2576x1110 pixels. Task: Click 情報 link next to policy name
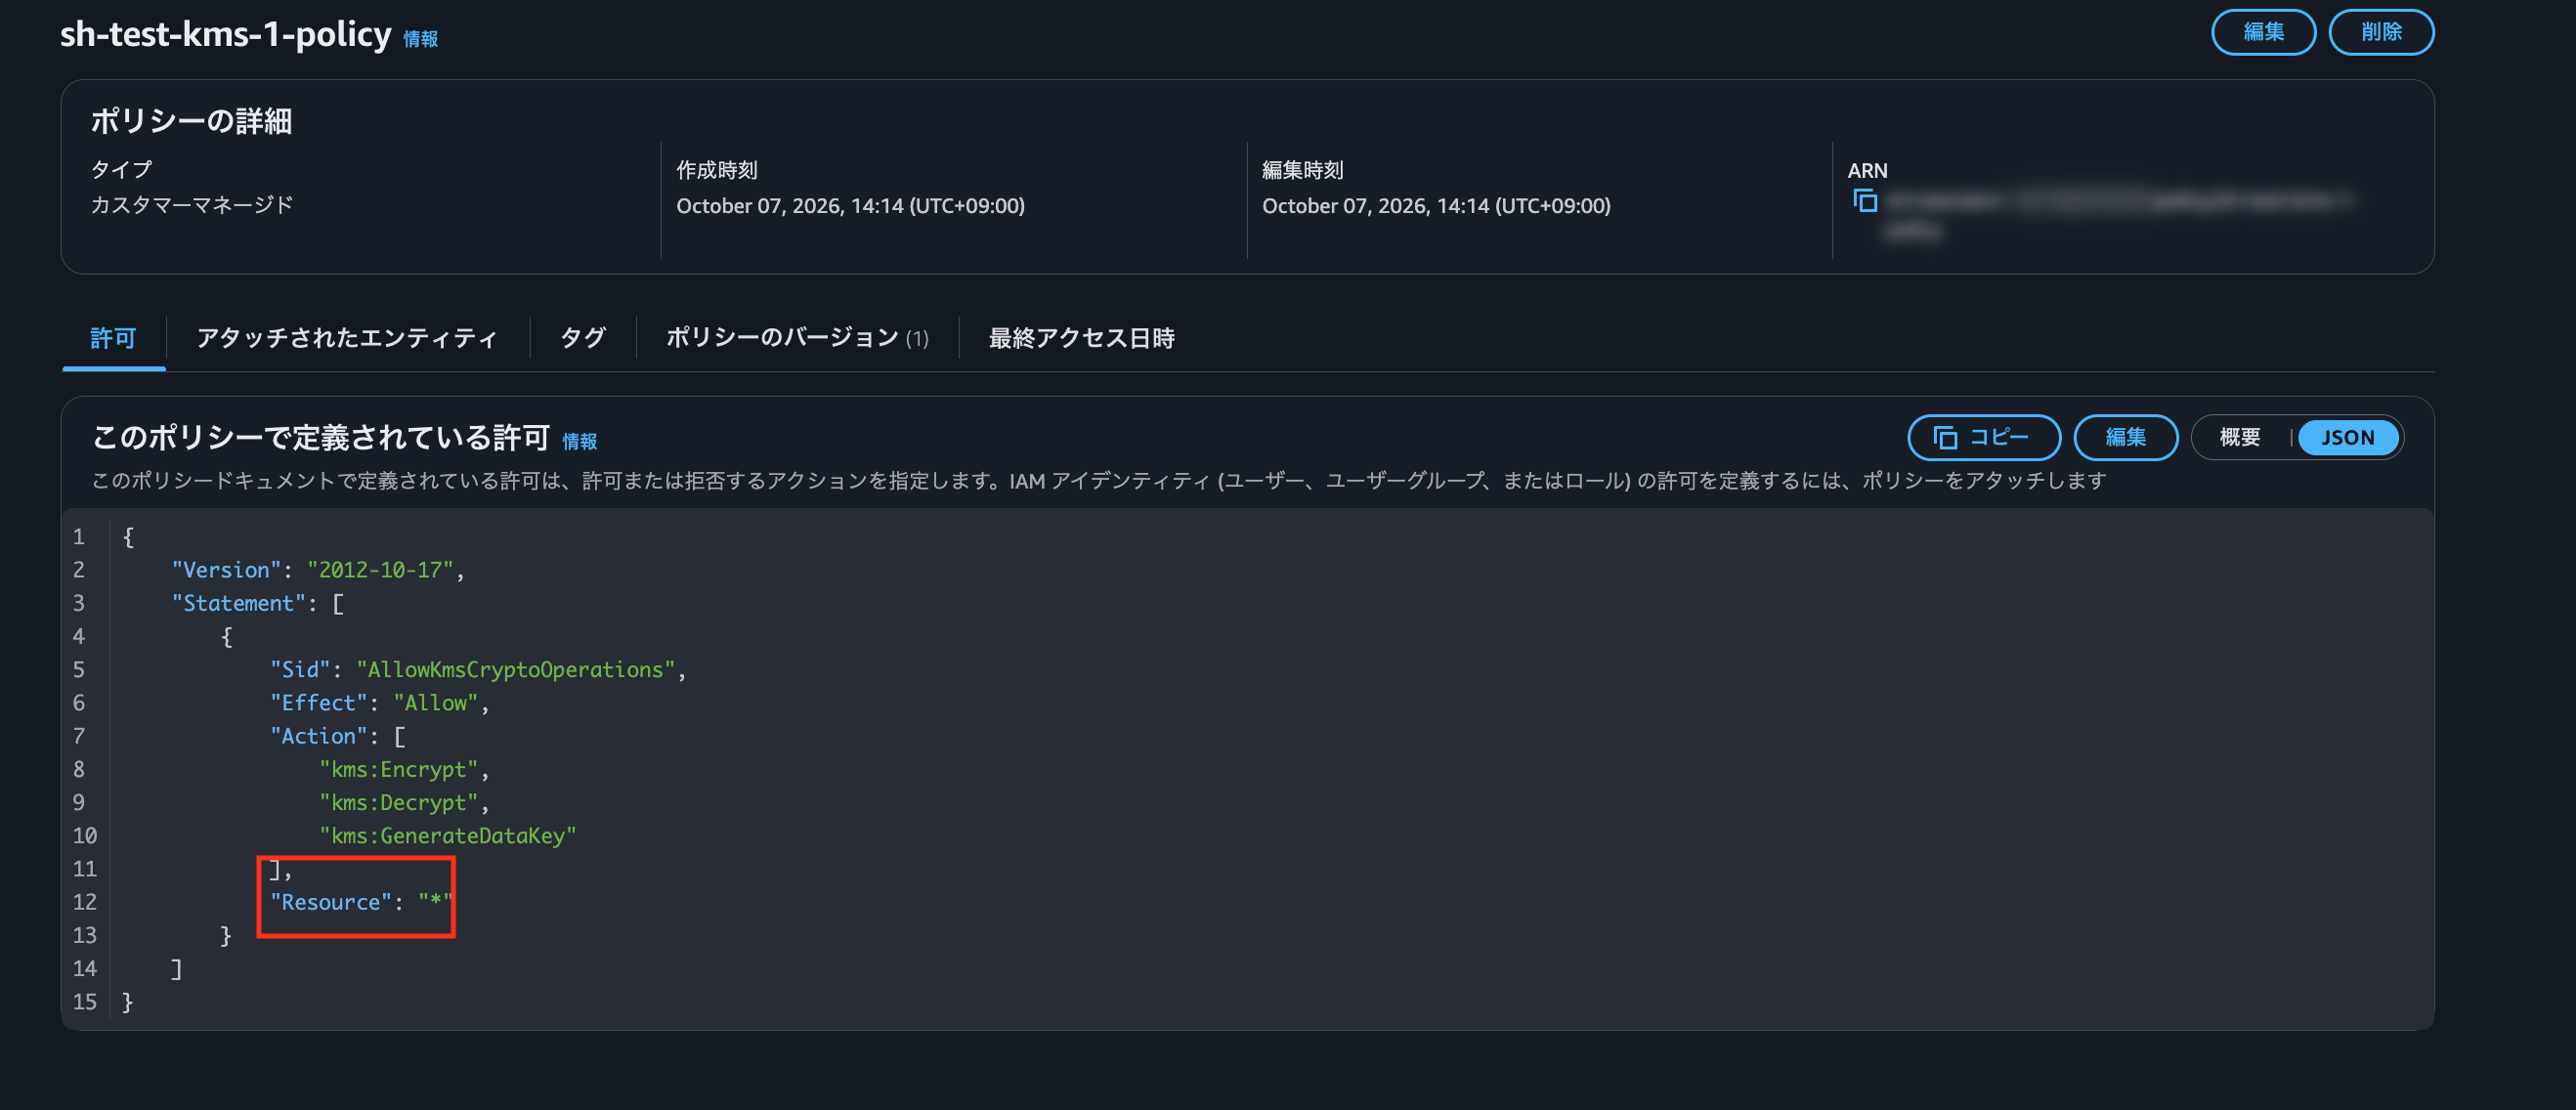pyautogui.click(x=421, y=39)
